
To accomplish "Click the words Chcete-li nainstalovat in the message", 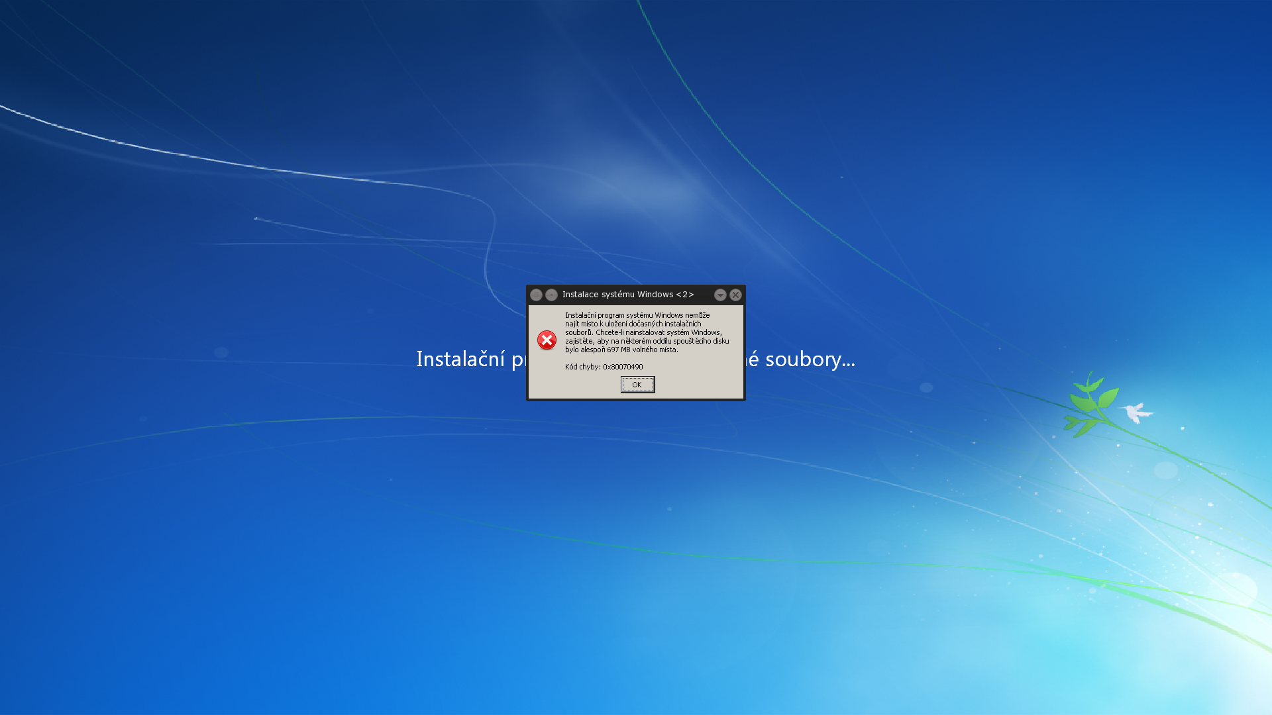I will click(629, 332).
